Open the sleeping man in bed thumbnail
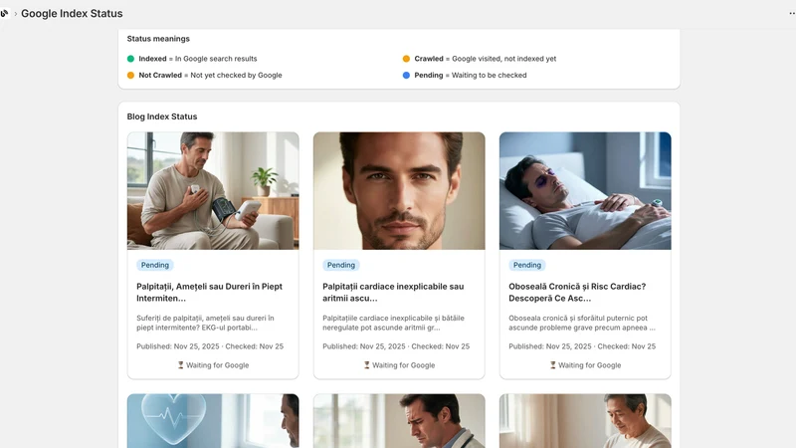 [x=585, y=191]
